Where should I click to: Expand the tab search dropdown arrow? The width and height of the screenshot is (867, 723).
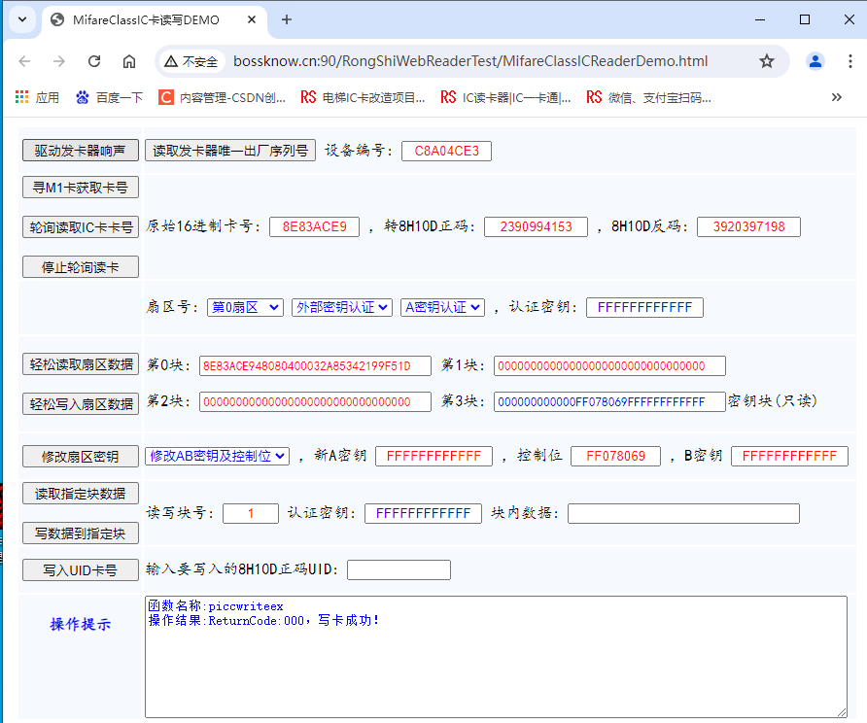pos(22,19)
